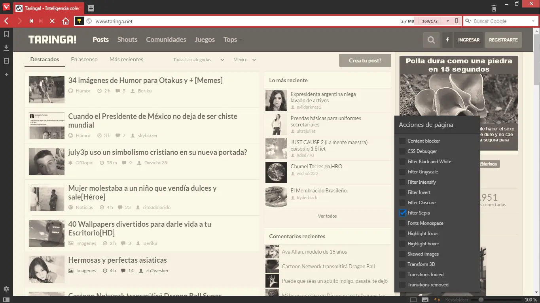
Task: Toggle the side panel visibility
Action: tap(6, 300)
